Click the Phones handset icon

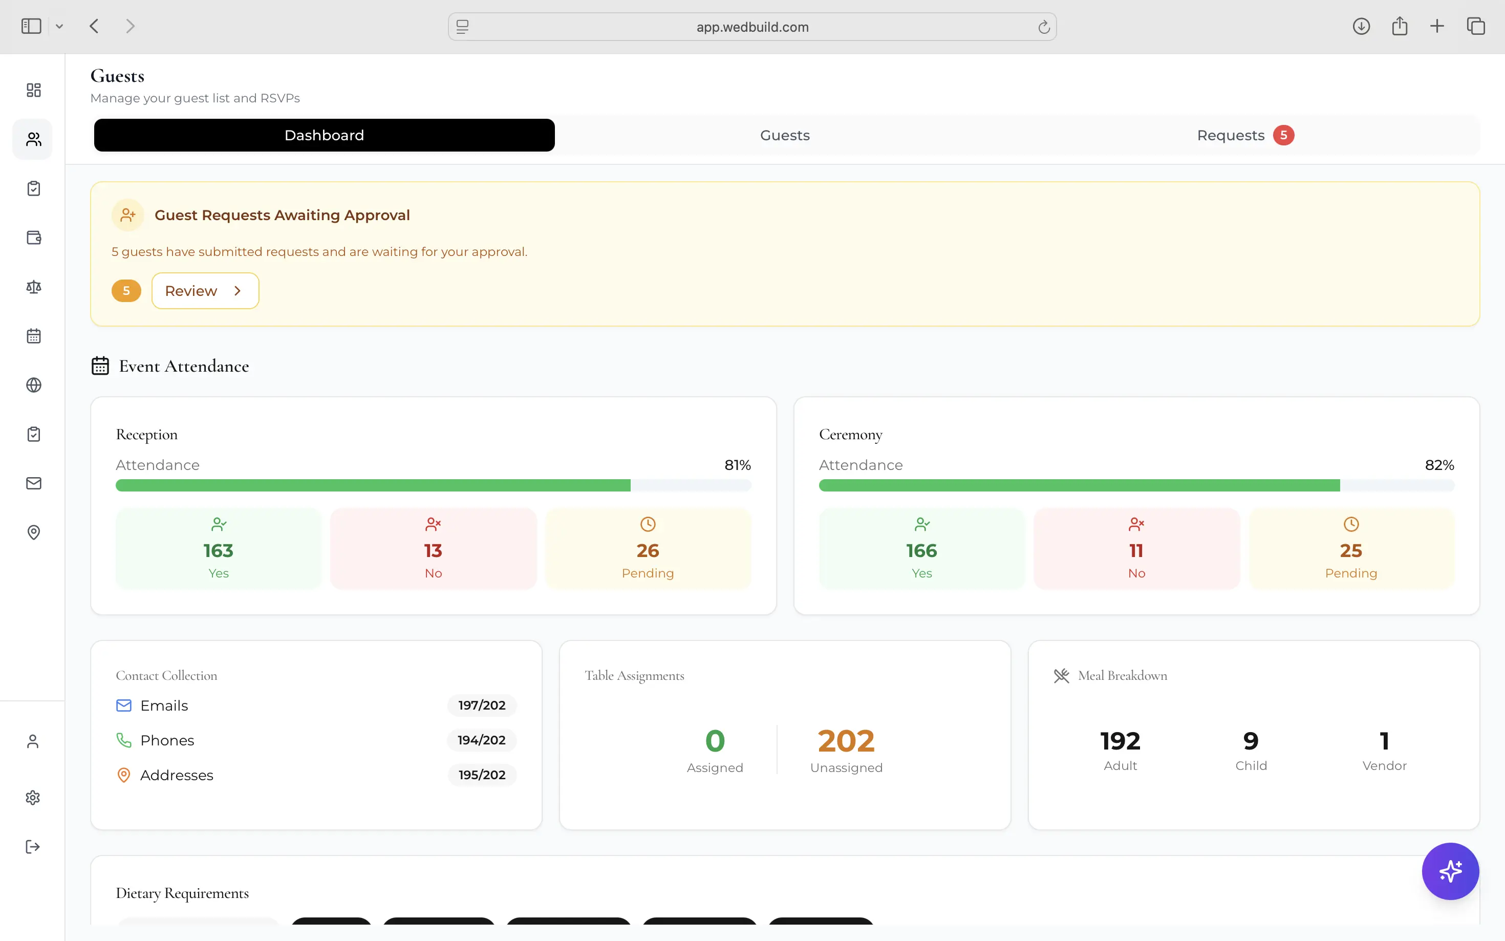pos(124,741)
